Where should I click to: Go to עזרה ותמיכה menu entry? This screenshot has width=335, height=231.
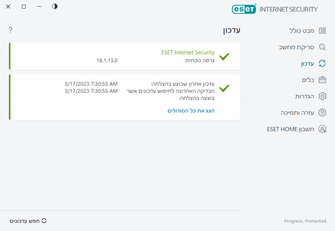[297, 113]
